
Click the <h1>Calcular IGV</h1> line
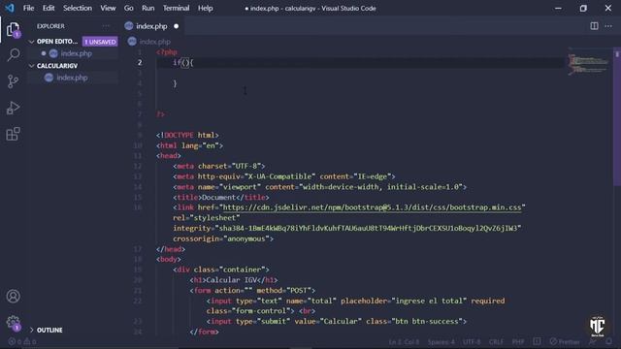[x=234, y=280]
